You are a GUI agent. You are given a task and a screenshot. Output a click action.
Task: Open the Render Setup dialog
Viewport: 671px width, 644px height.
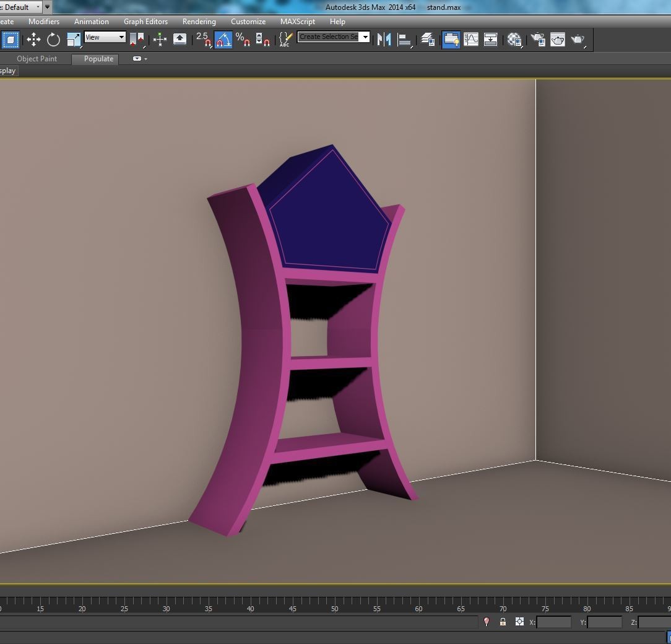[x=537, y=39]
